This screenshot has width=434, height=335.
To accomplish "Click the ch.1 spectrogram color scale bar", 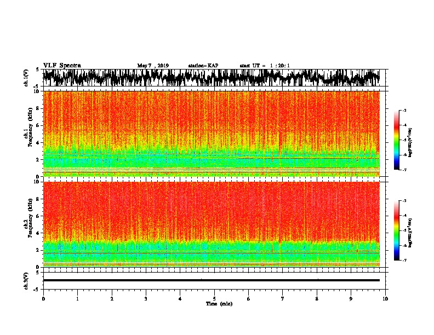I will (x=396, y=140).
